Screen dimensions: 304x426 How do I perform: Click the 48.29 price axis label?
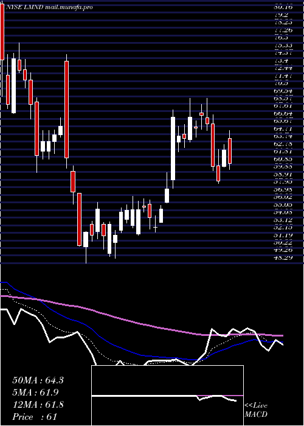click(x=283, y=257)
